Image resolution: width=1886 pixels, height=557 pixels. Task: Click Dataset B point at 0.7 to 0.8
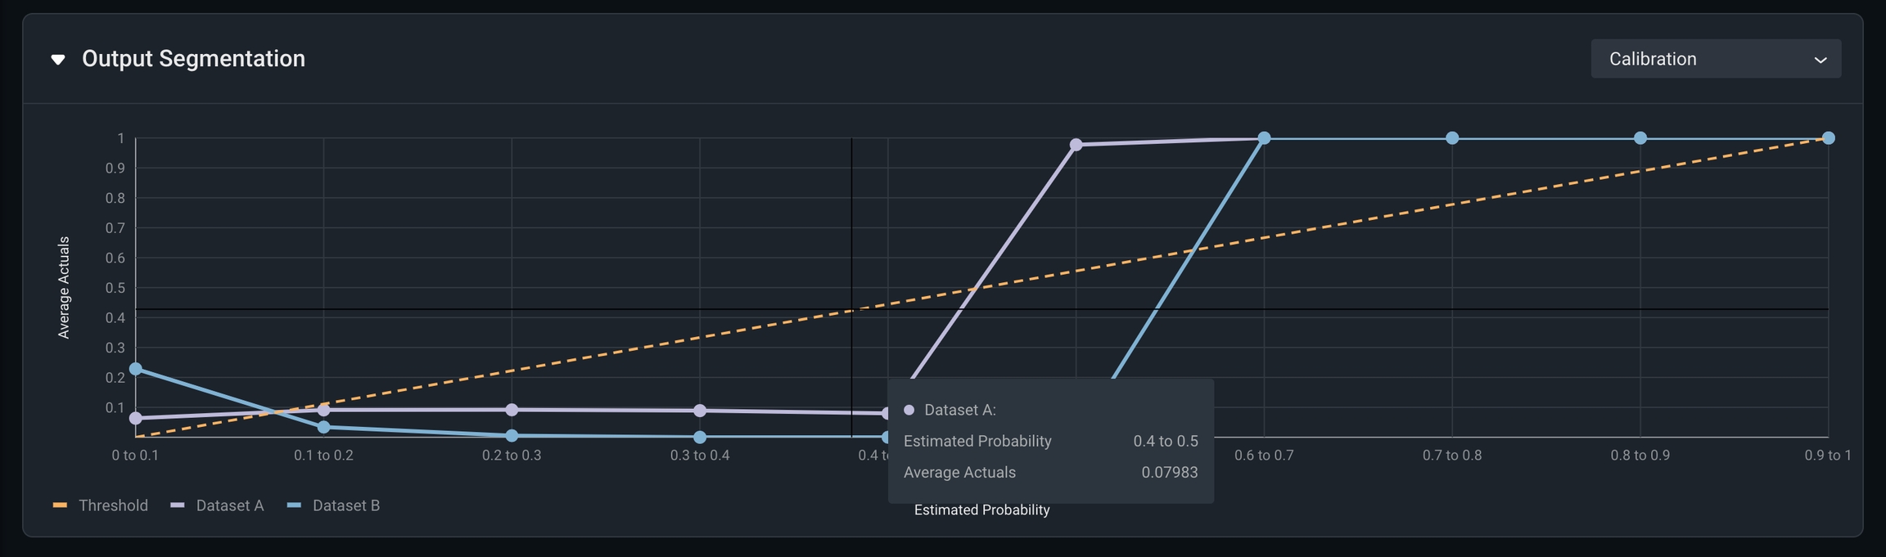point(1452,138)
